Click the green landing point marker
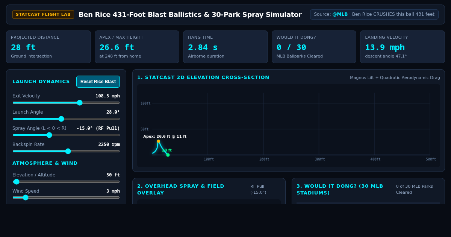The image size is (451, 237). coord(168,155)
